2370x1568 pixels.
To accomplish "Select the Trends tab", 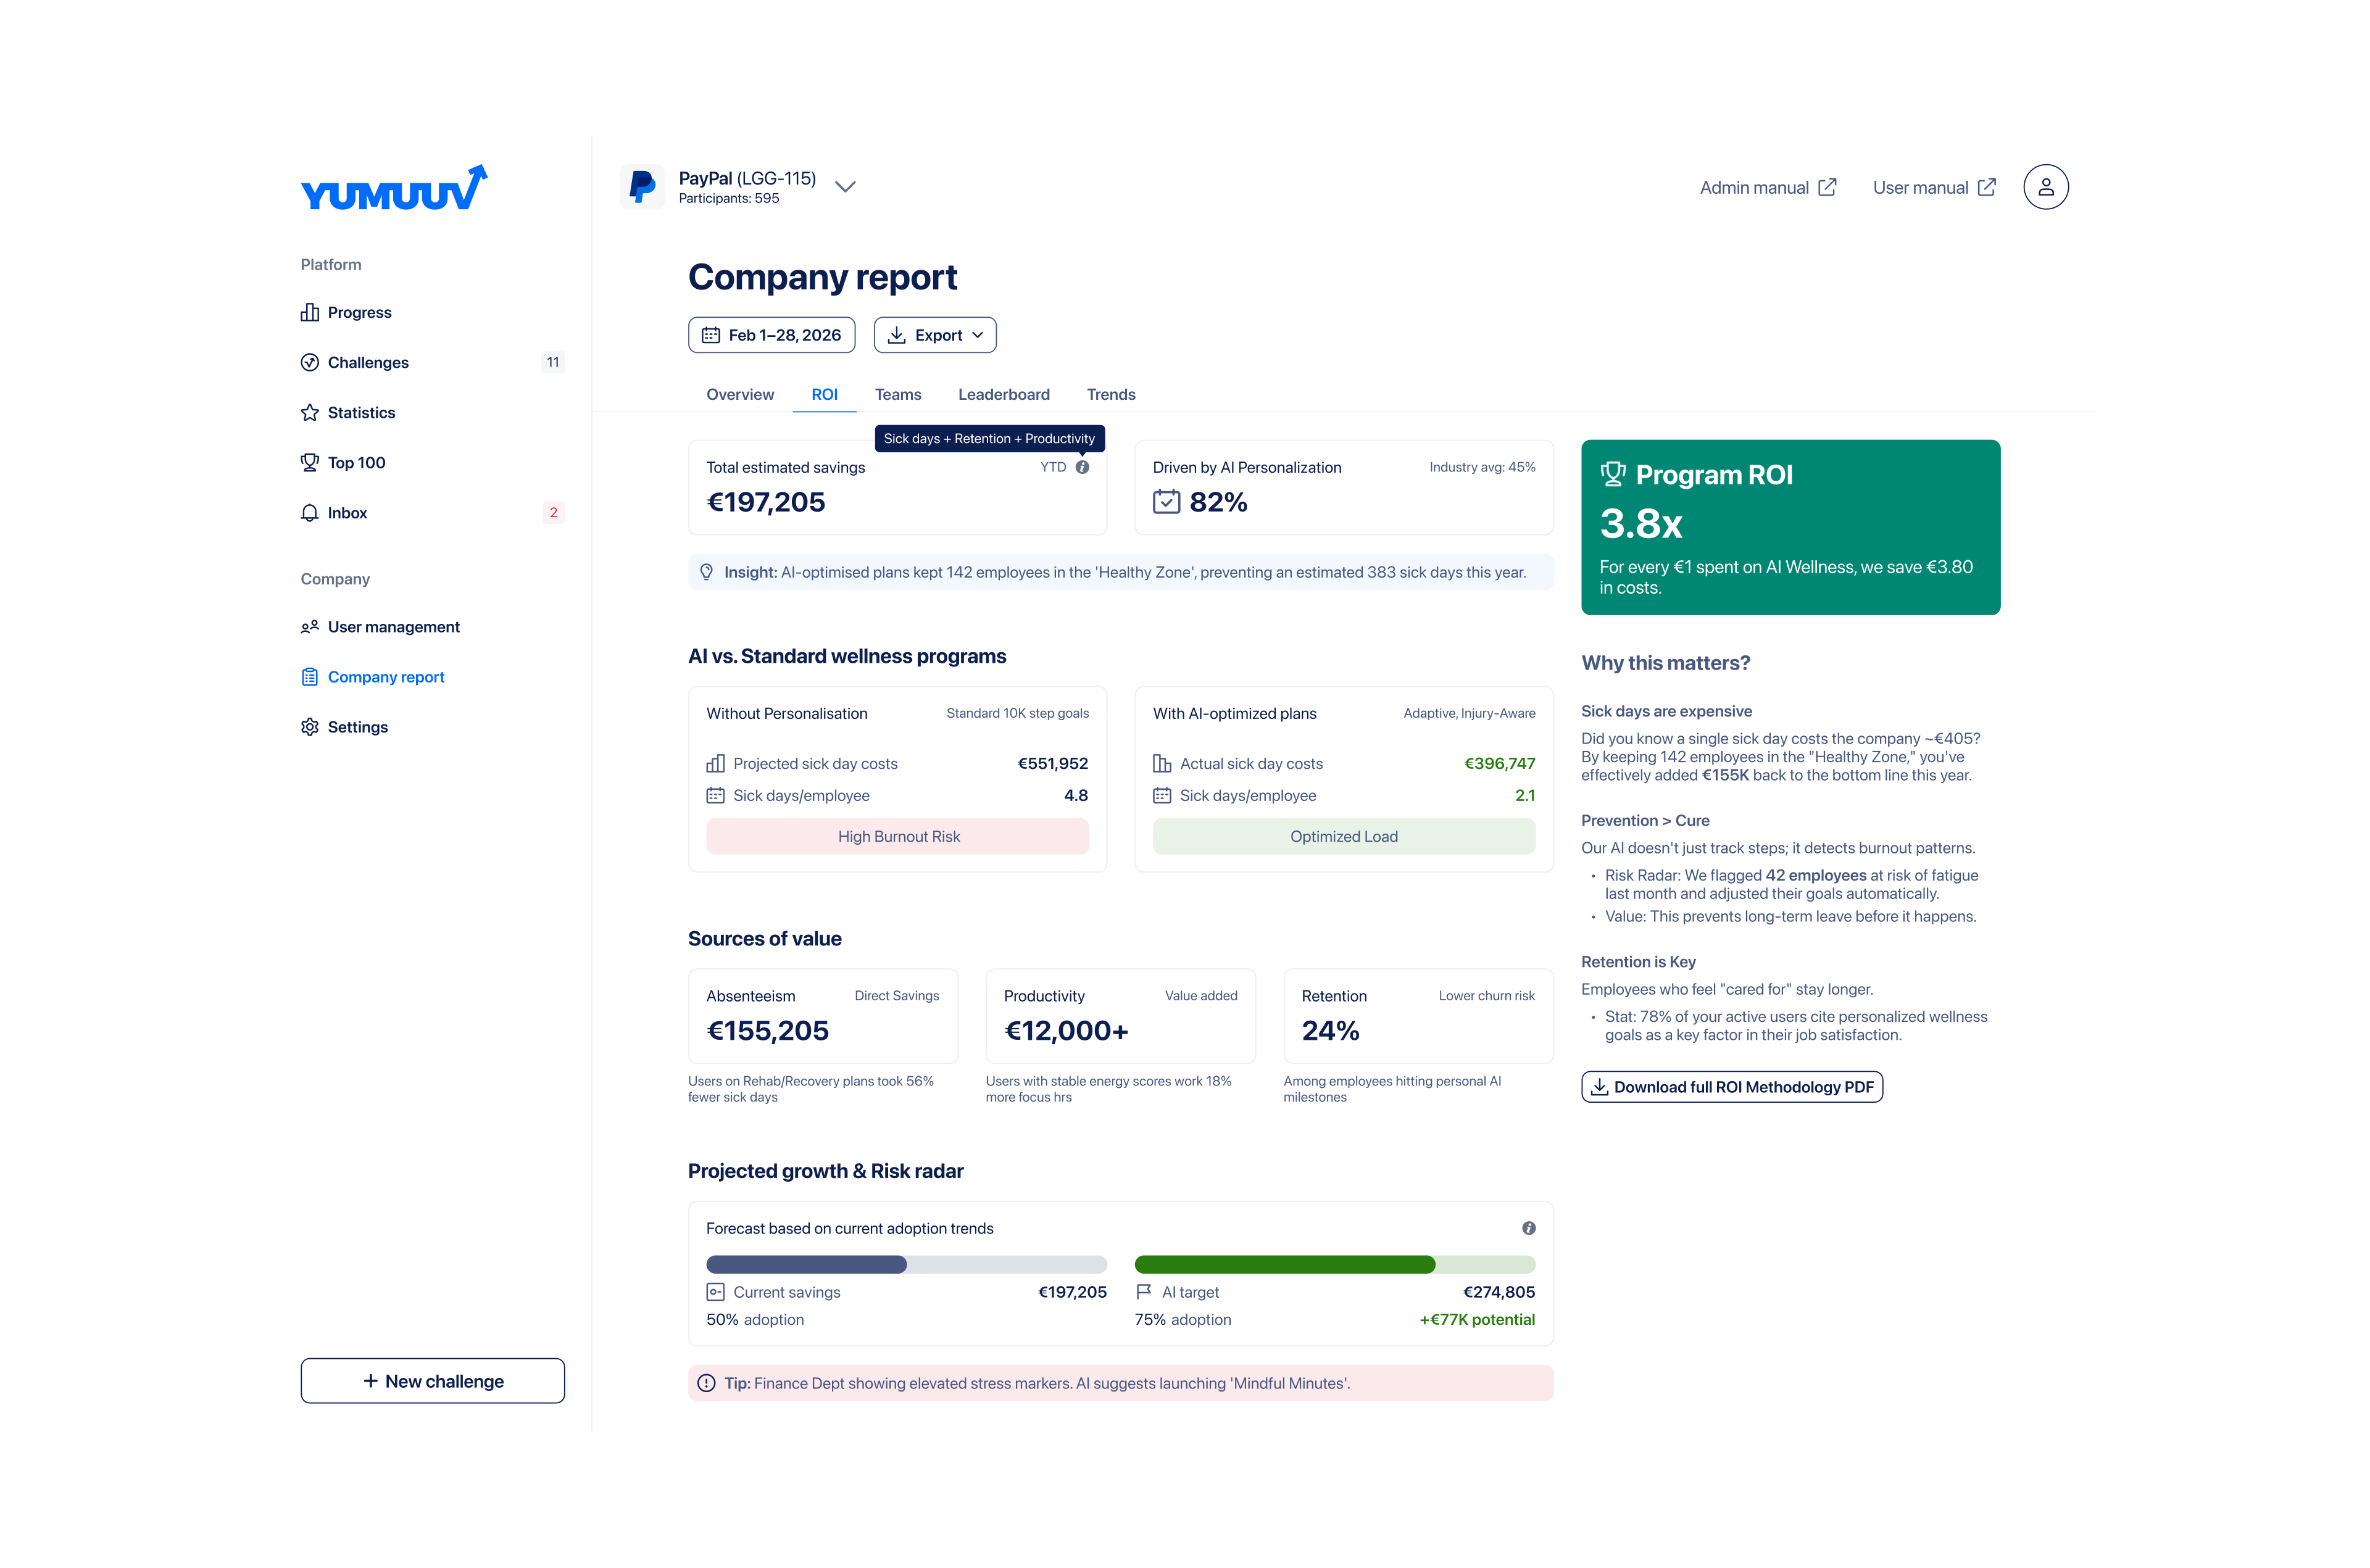I will point(1110,395).
